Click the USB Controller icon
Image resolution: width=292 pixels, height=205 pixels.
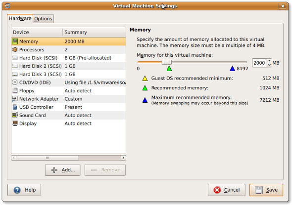pyautogui.click(x=15, y=107)
